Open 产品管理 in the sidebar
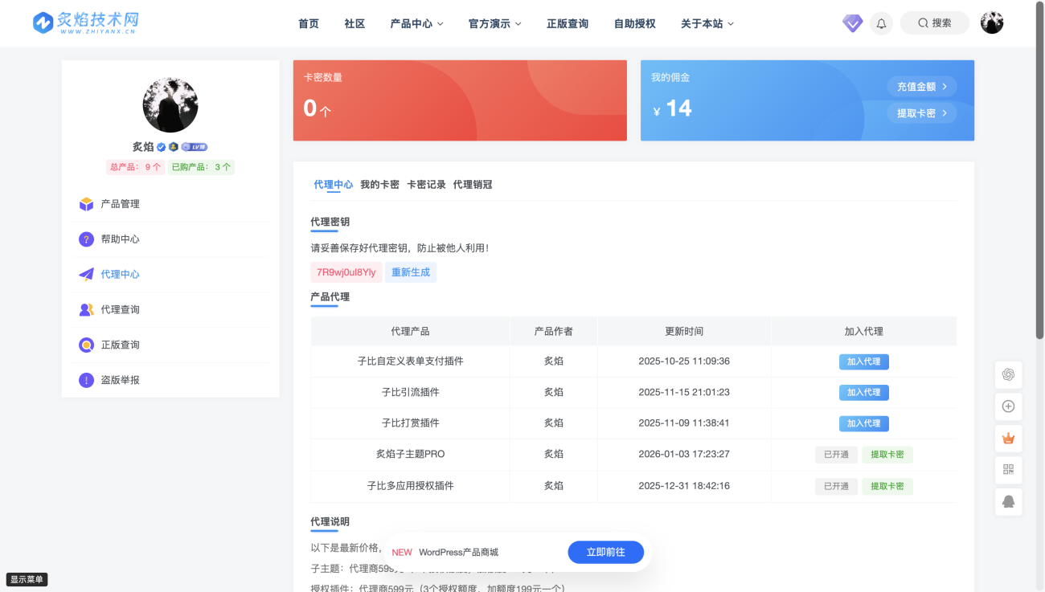This screenshot has height=592, width=1045. 120,204
